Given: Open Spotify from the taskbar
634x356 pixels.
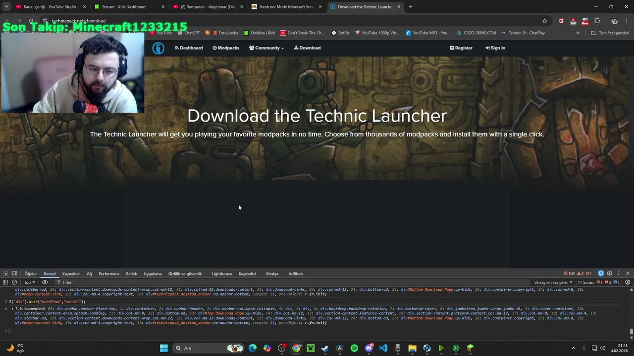Looking at the screenshot, I should coord(354,348).
